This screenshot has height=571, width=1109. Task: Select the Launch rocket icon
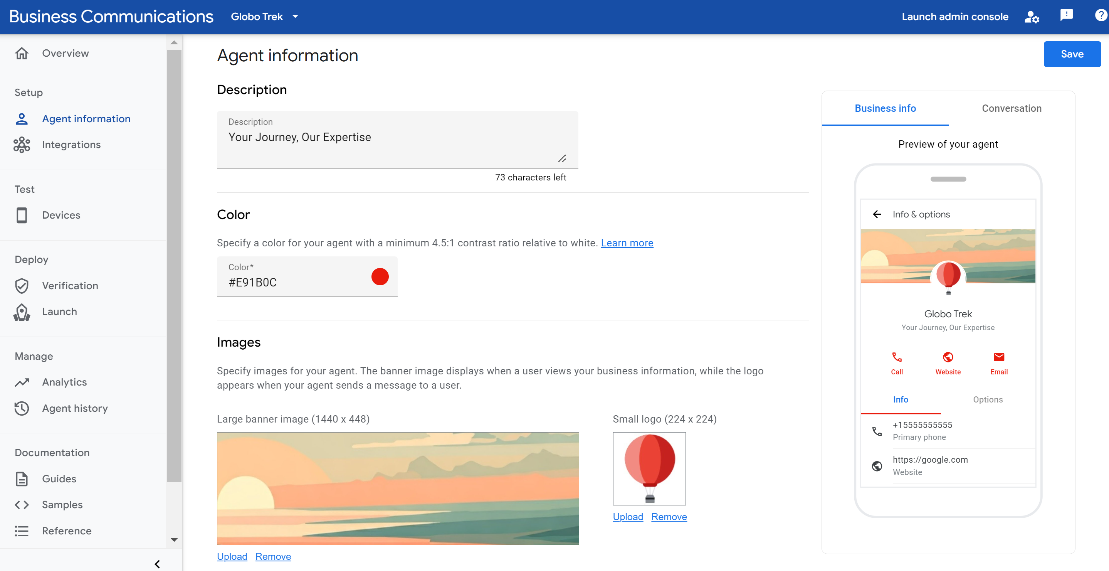[x=22, y=312]
